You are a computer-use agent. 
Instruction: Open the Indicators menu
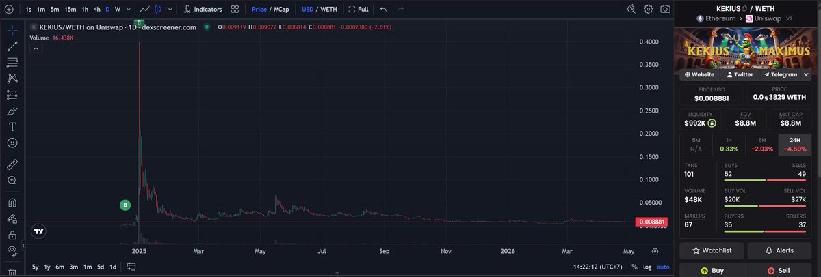point(203,10)
